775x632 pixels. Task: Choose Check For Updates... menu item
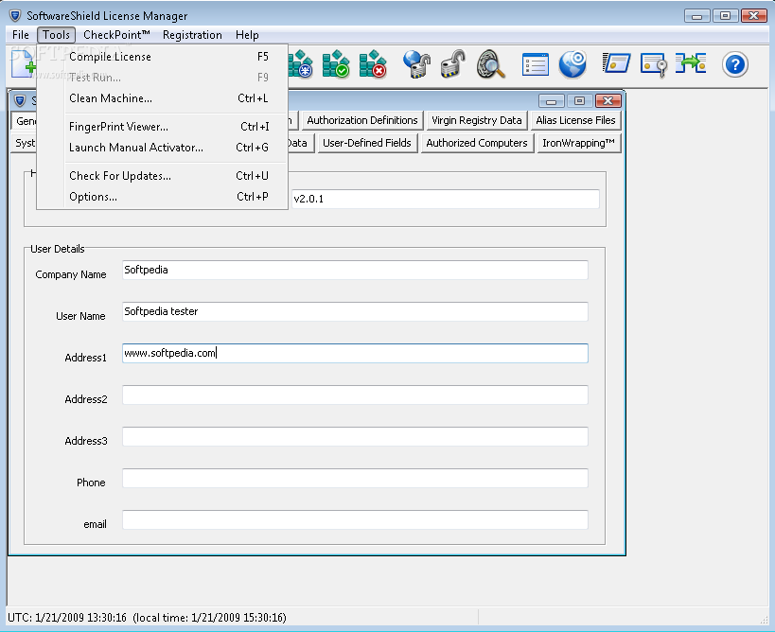(162, 176)
